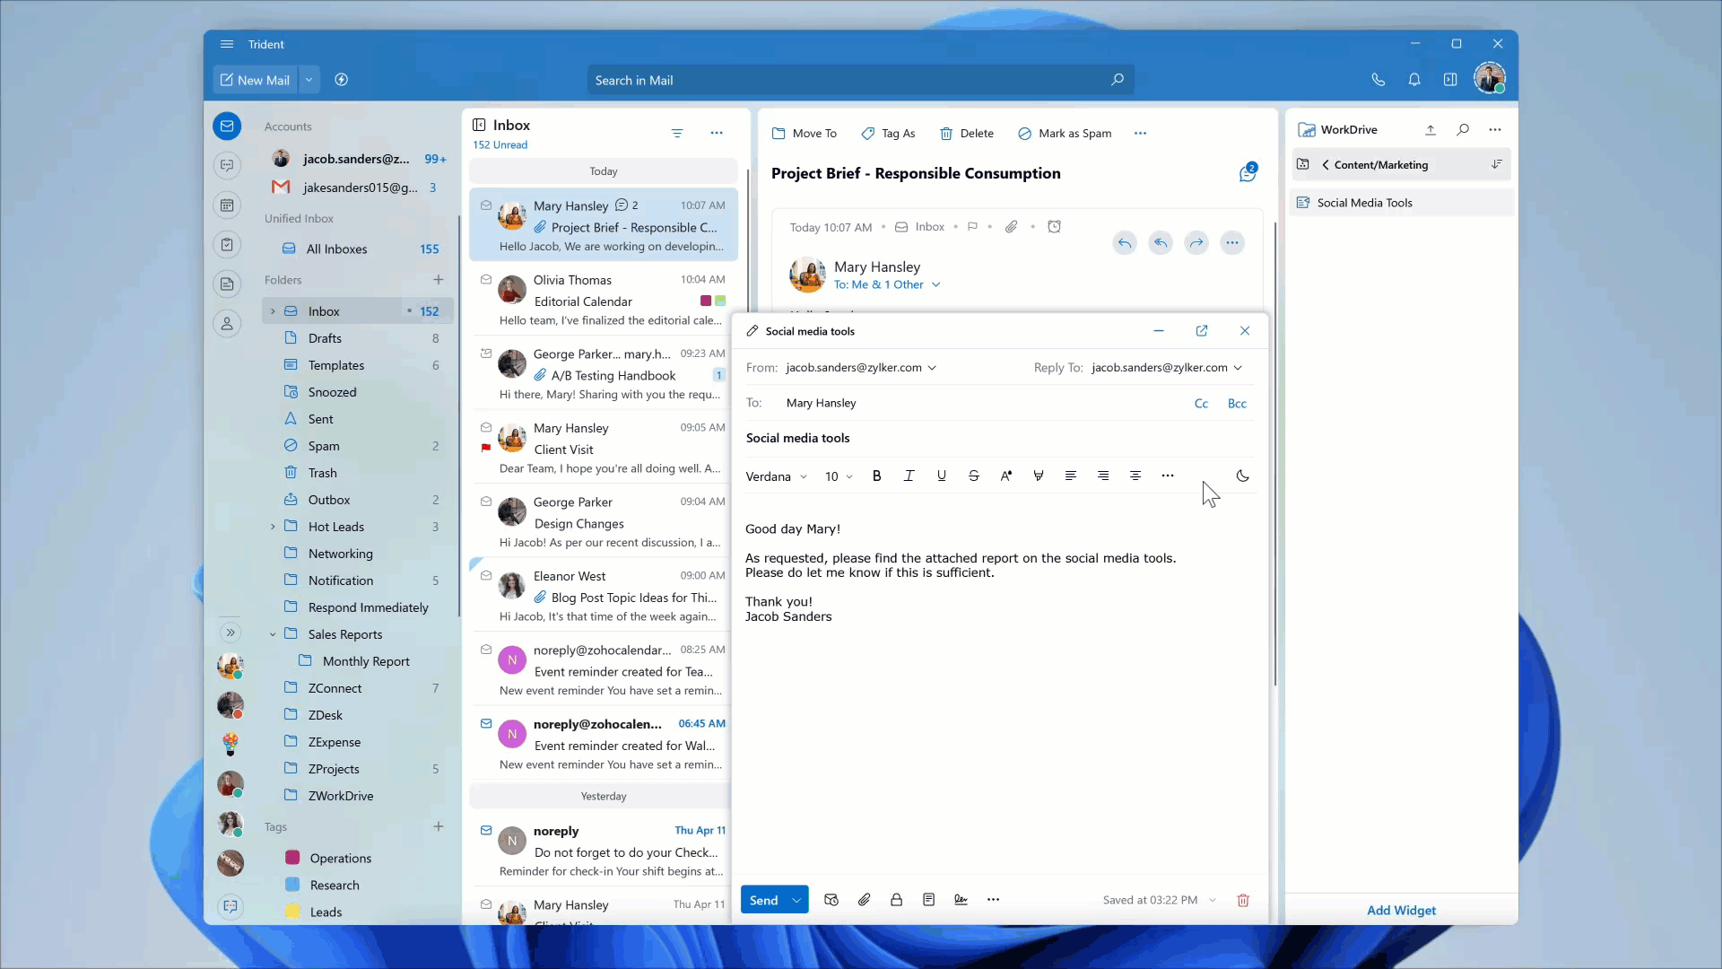The height and width of the screenshot is (969, 1722).
Task: Toggle the read status envelope on the Olivia Thomas email
Action: point(486,280)
